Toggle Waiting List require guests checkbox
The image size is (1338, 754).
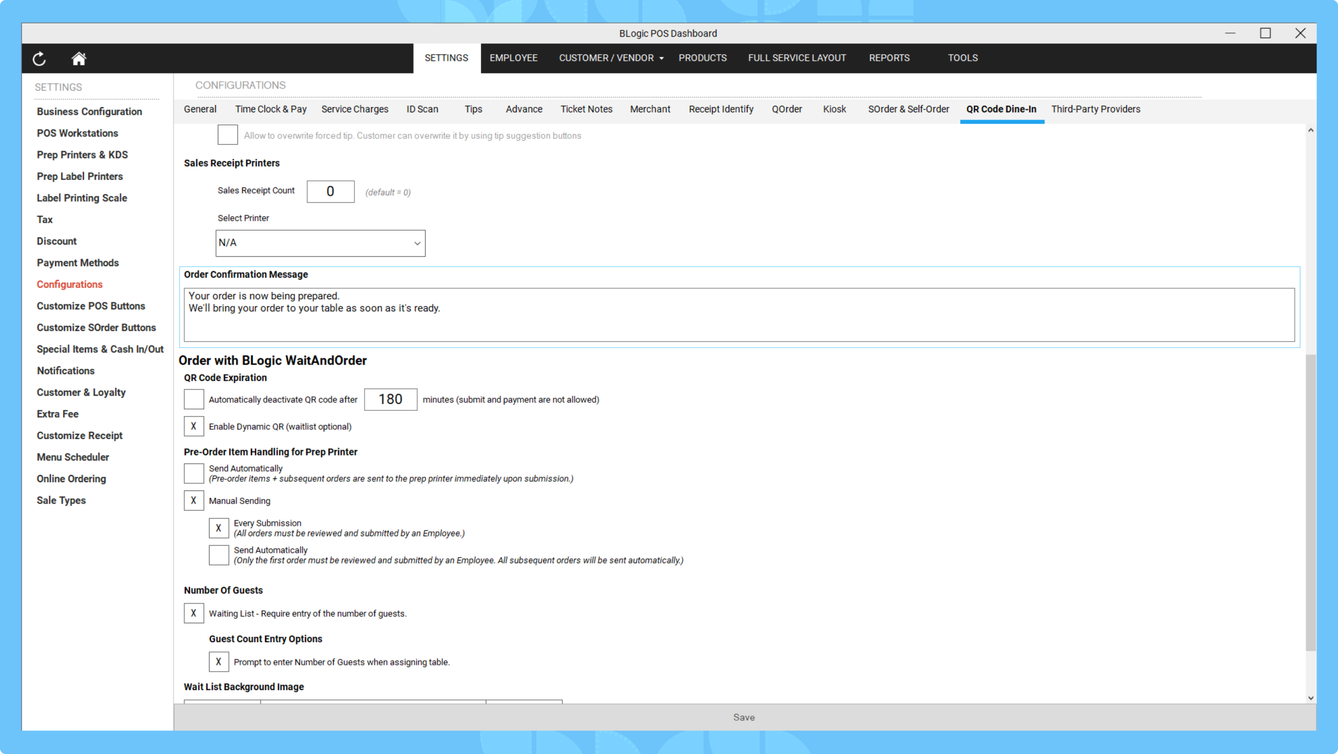click(x=194, y=613)
